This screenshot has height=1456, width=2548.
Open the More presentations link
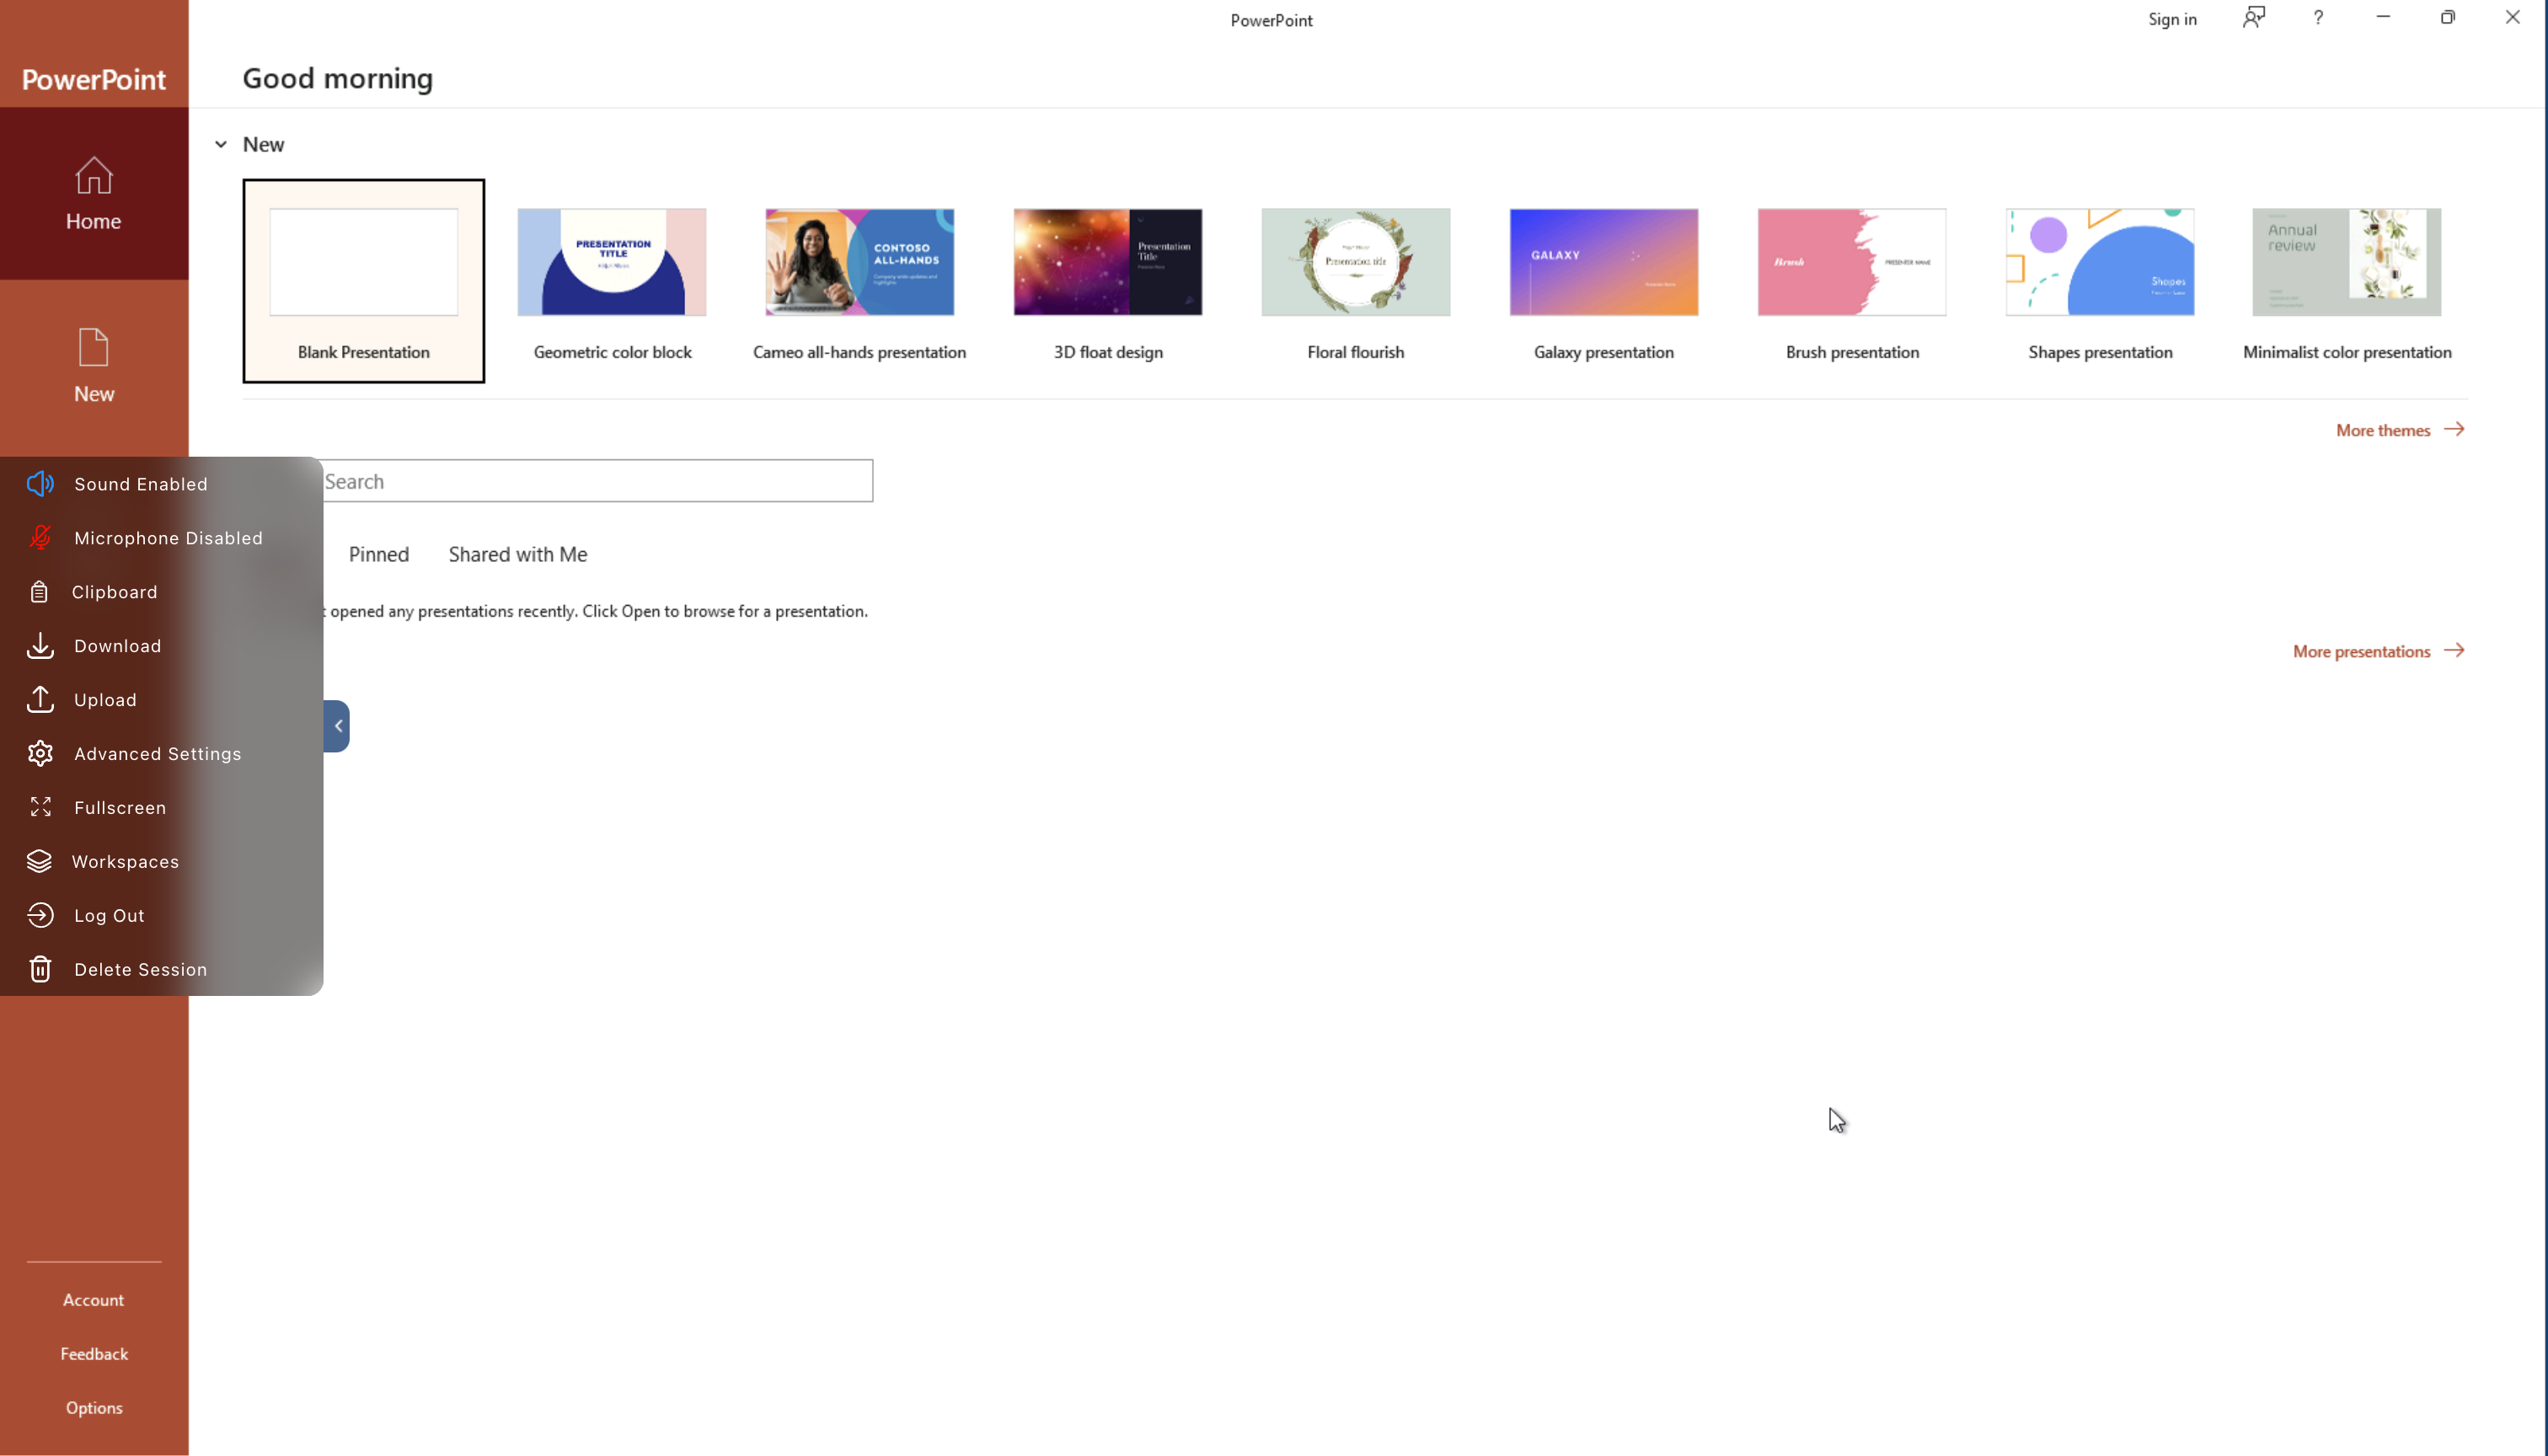(2377, 651)
